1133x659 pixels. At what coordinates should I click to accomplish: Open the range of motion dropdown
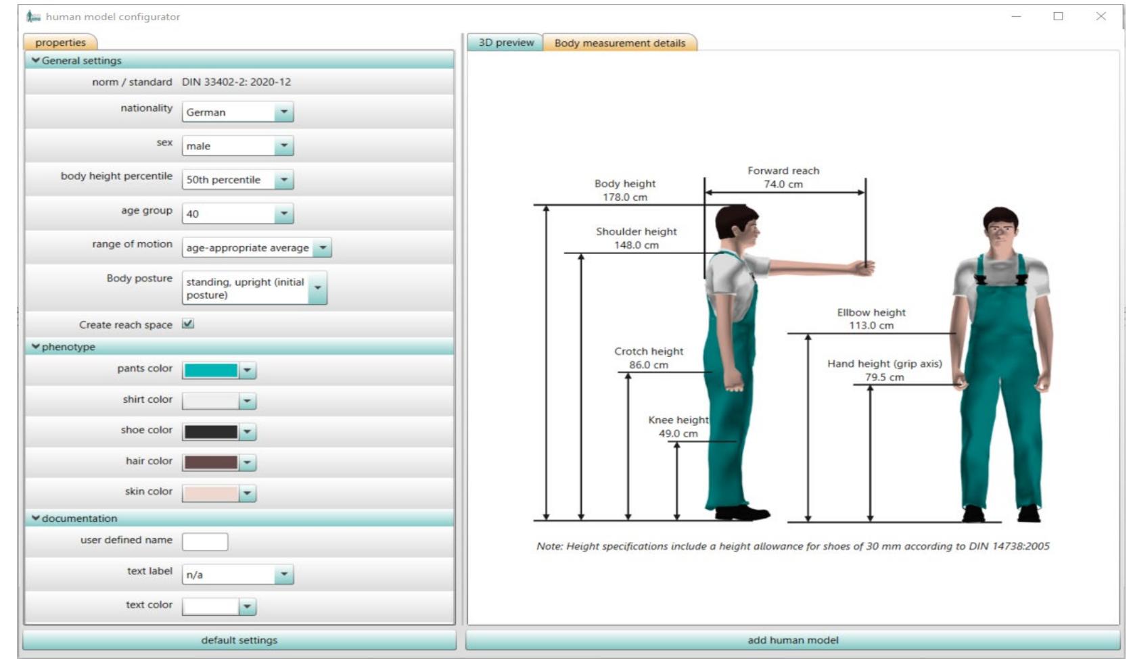point(323,247)
